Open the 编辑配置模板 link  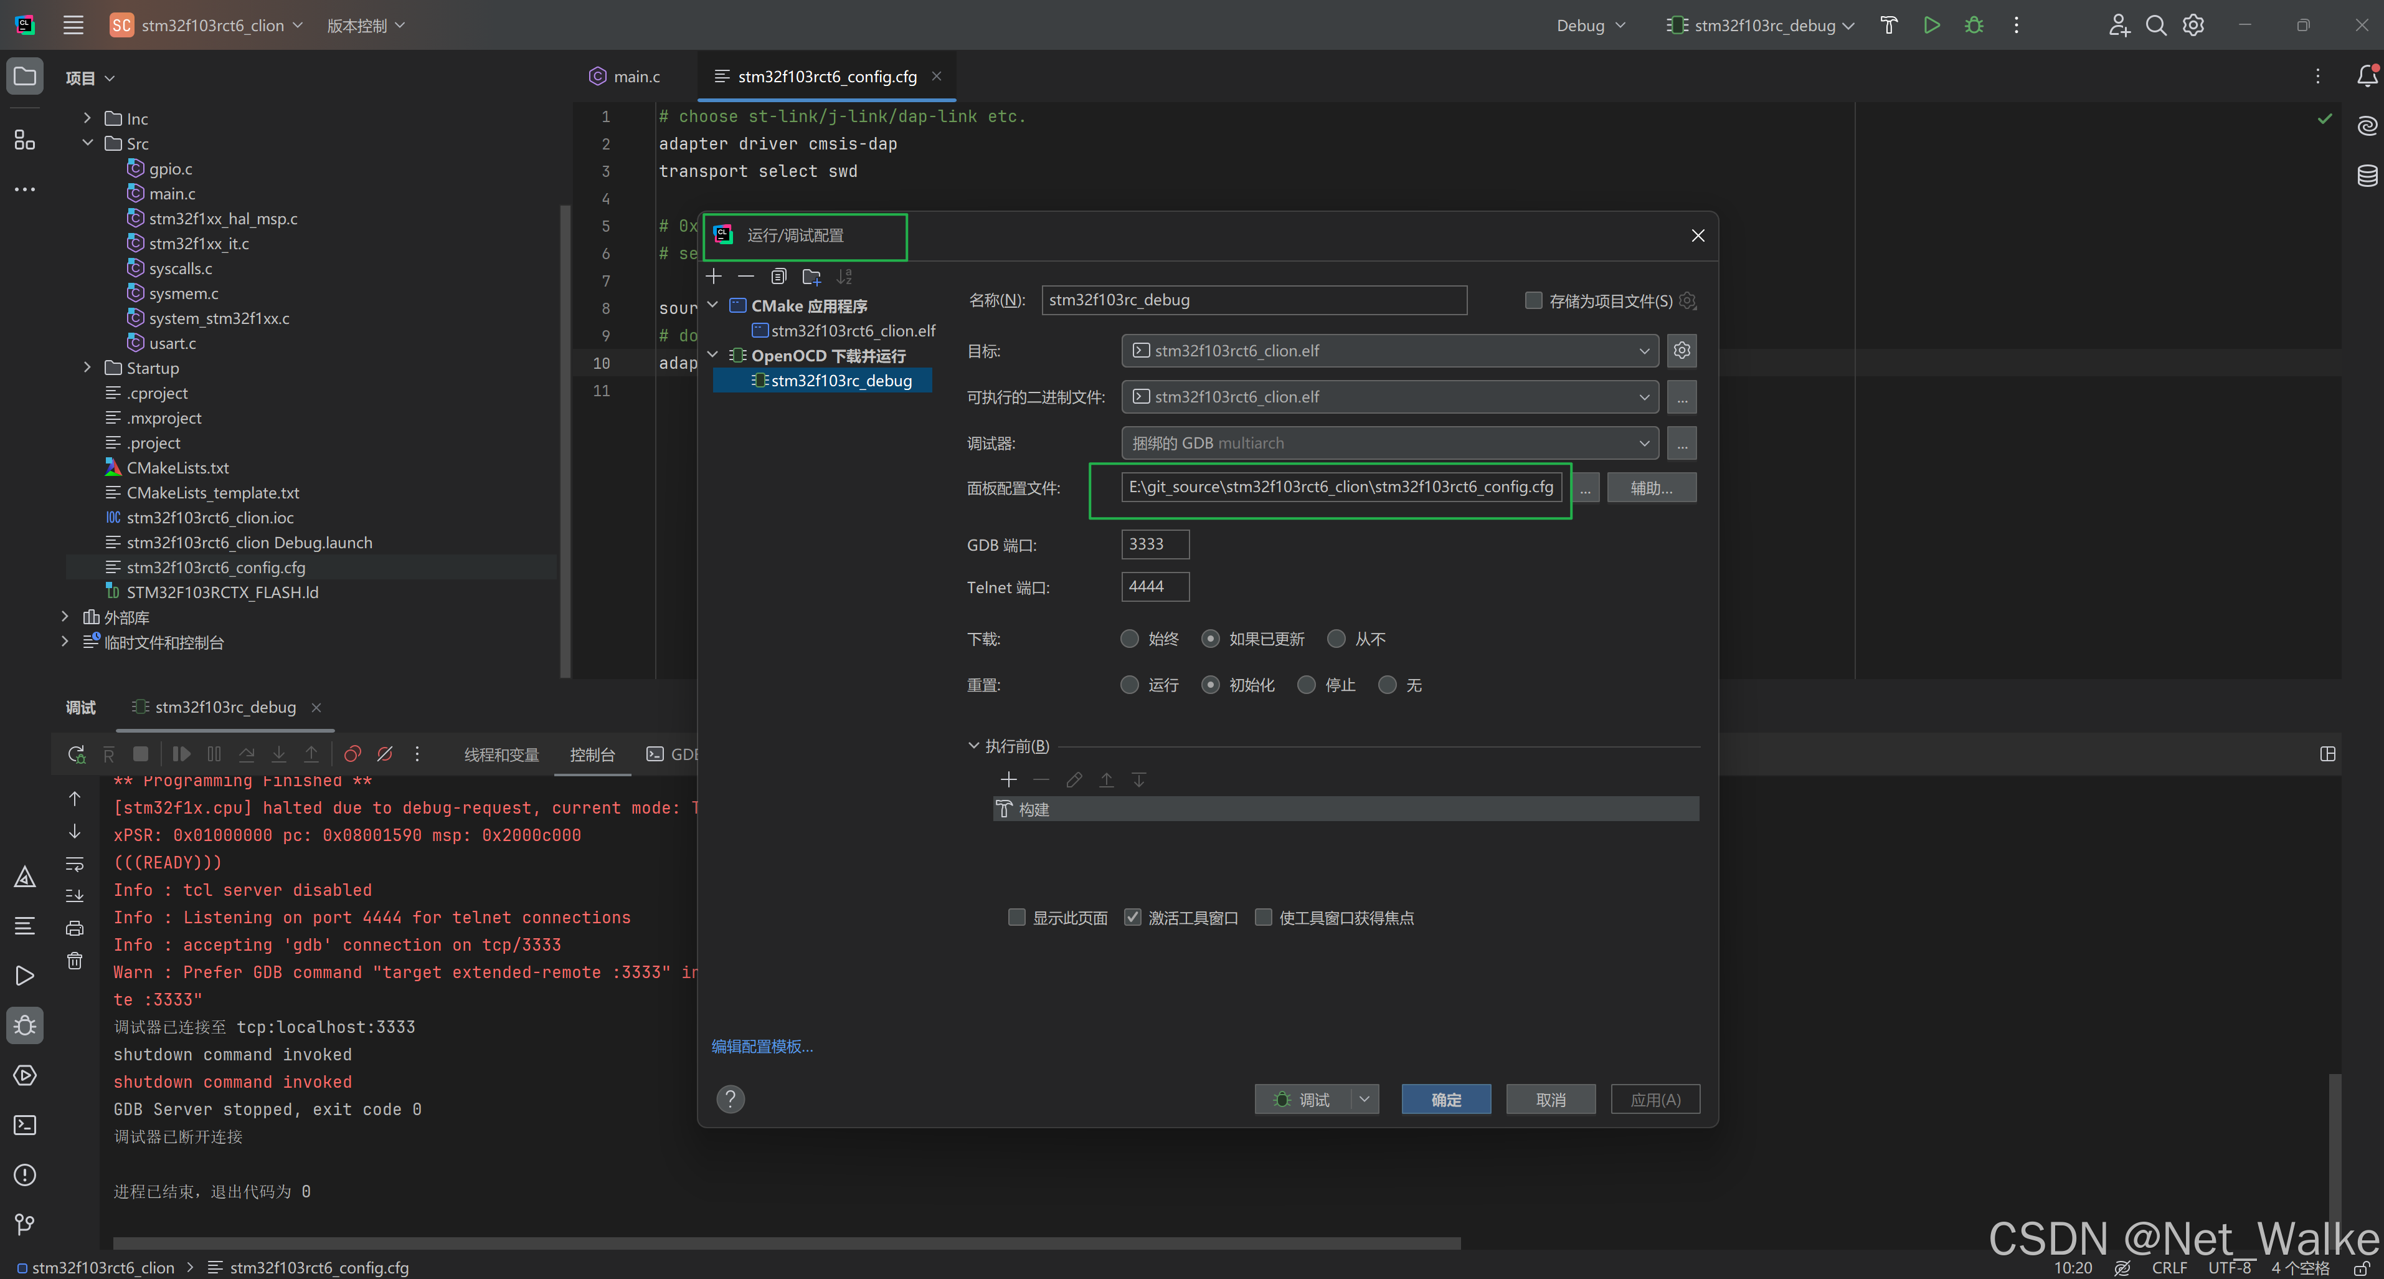[x=762, y=1046]
